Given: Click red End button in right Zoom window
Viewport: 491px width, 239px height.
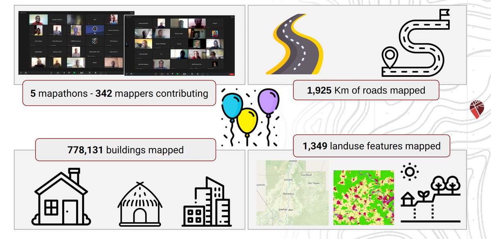Looking at the screenshot, I should (x=231, y=74).
